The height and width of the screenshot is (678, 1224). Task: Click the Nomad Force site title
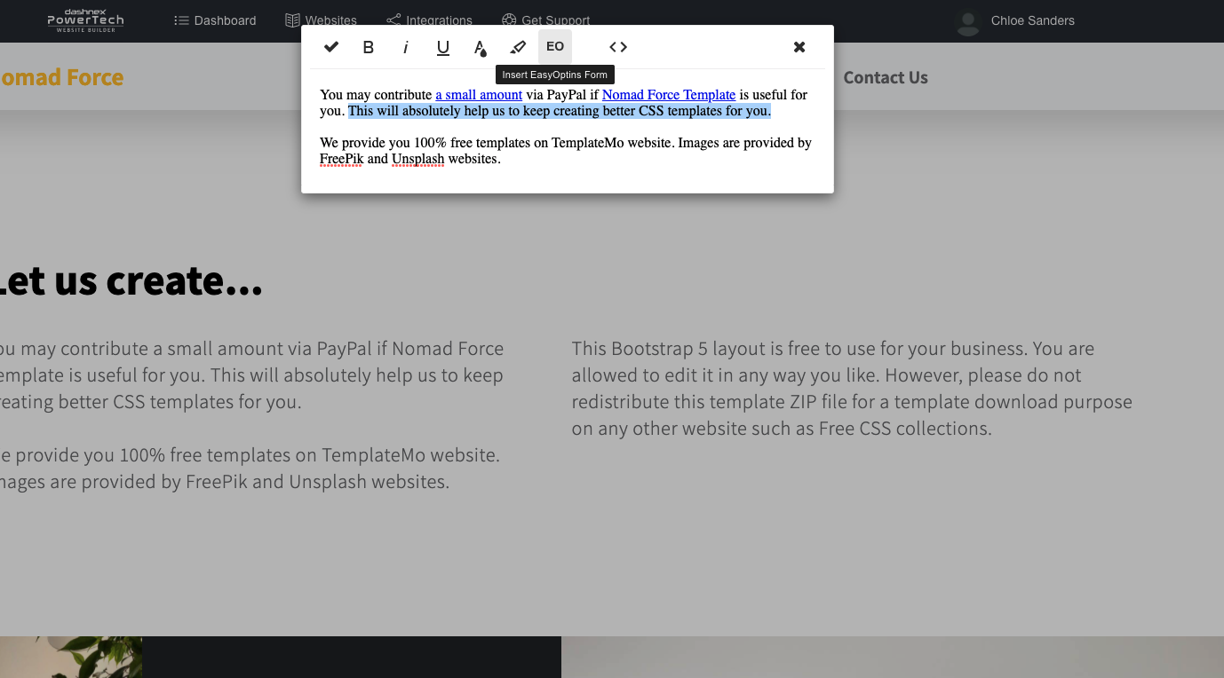[60, 77]
